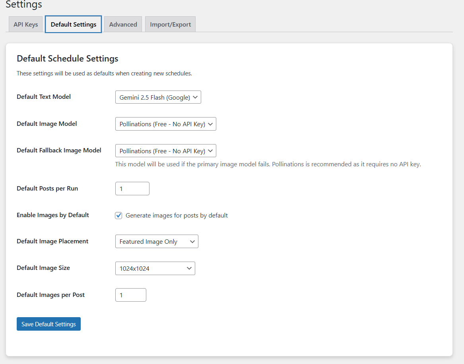Click the 'Default Fallback Image Model' label
Screen dimensions: 464x364
pos(59,150)
